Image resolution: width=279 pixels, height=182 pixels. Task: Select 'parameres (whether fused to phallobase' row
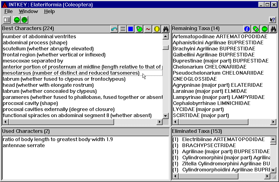pos(82,97)
